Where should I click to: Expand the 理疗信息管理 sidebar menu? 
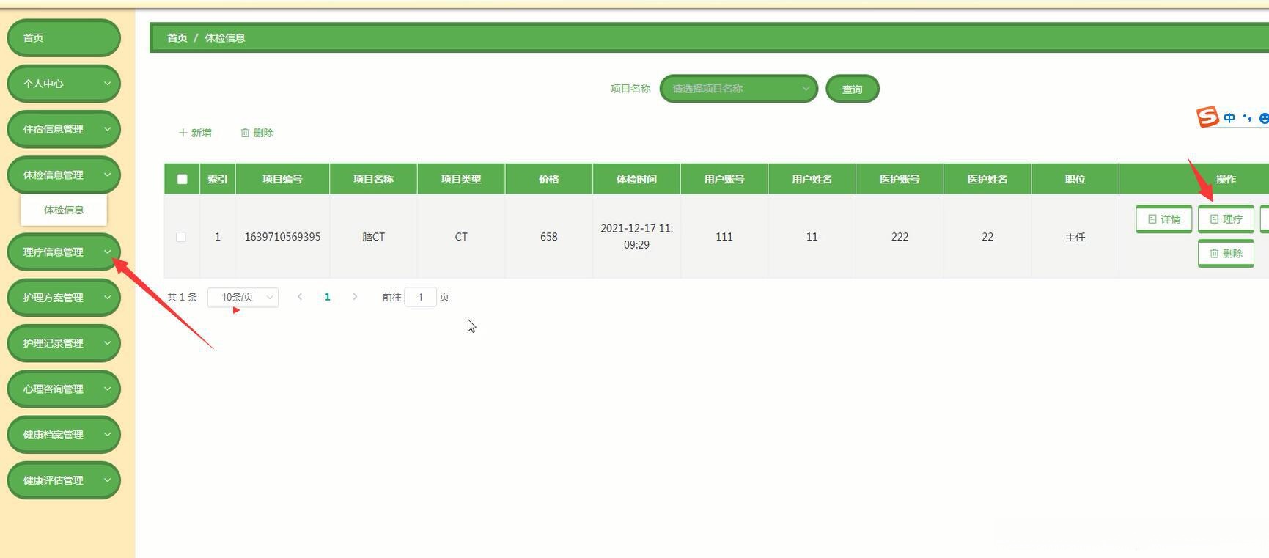pos(64,252)
